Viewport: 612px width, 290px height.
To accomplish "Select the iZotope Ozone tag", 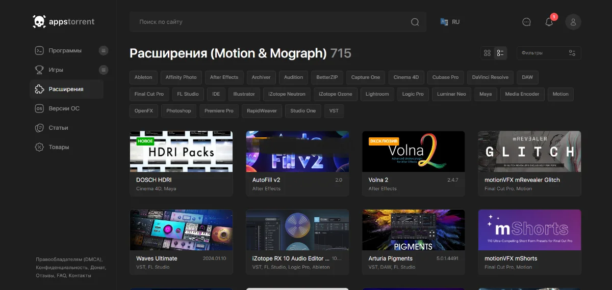I will (336, 94).
